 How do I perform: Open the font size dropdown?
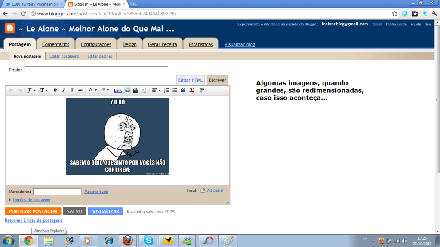pyautogui.click(x=43, y=90)
